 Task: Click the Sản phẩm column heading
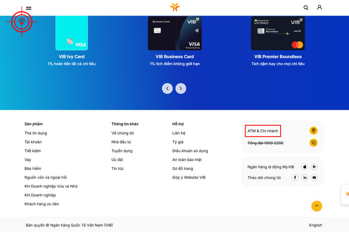pos(34,124)
